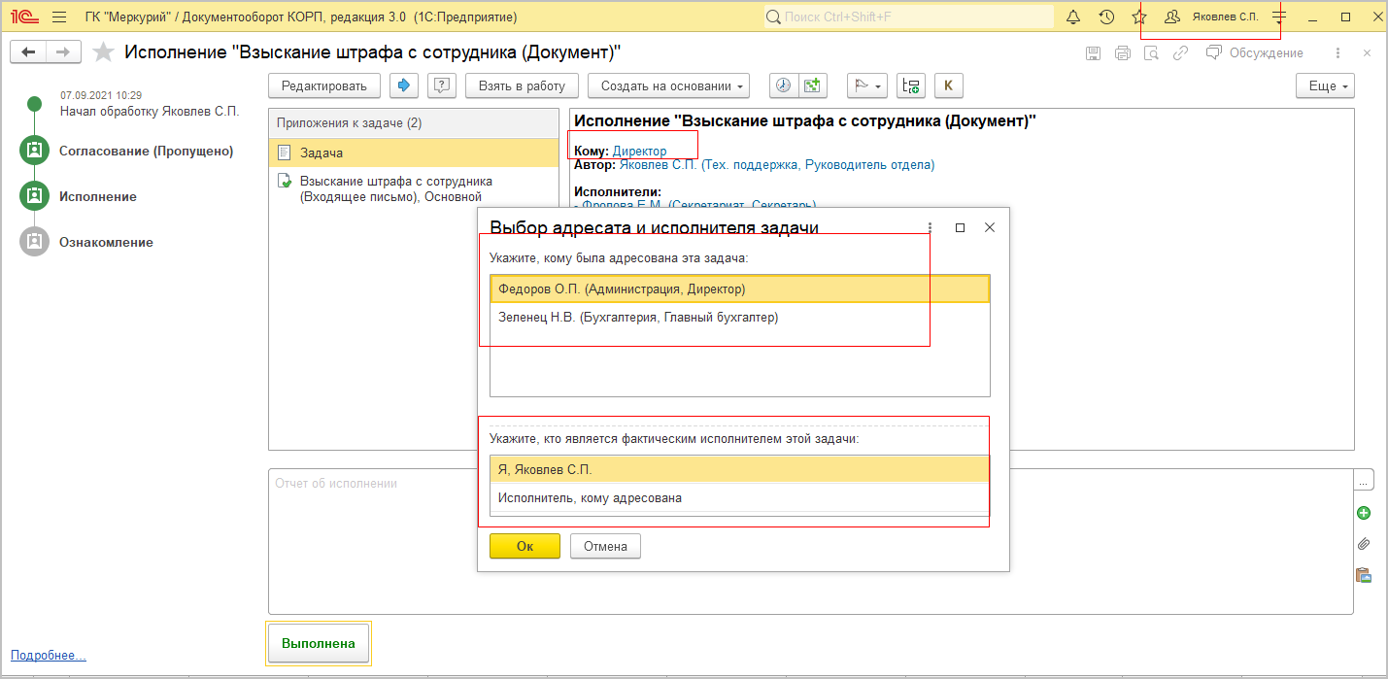Click the process tree toolbar icon
This screenshot has width=1388, height=679.
[x=910, y=85]
